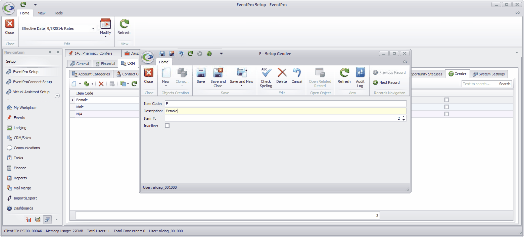The width and height of the screenshot is (524, 237).
Task: Refresh the Setup Gender record
Action: click(344, 76)
